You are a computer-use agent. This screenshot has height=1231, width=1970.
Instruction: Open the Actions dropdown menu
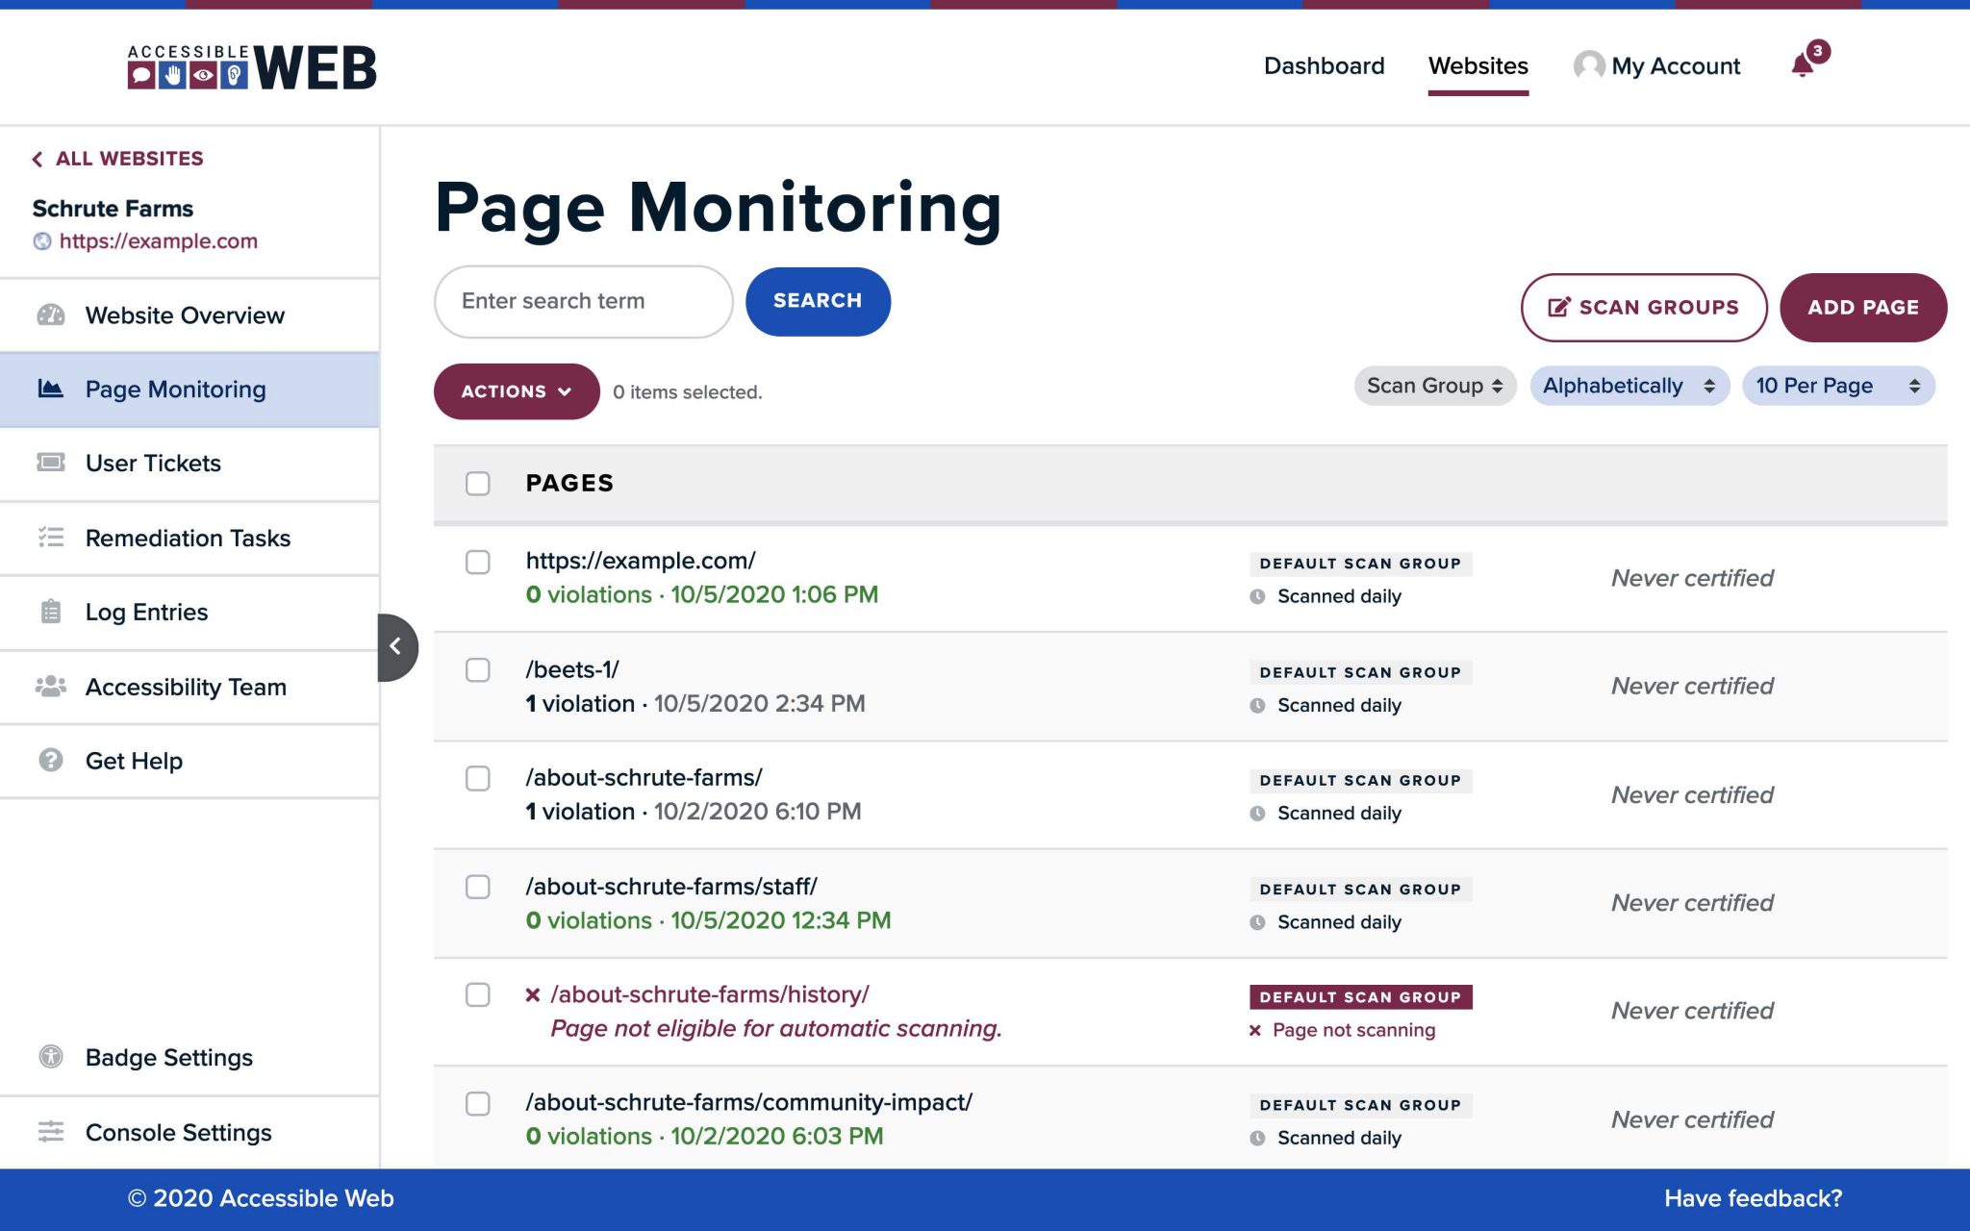(517, 391)
